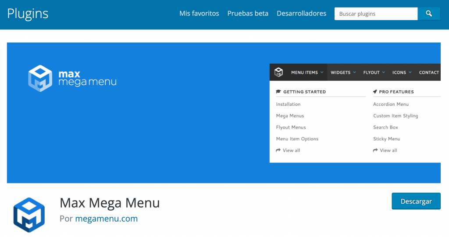Screen dimensions: 449x237
Task: Click the PRO FEATURES heading
Action: [396, 92]
